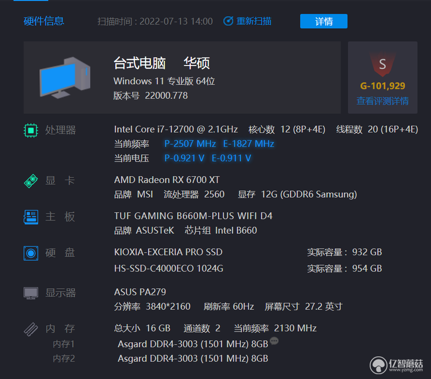The width and height of the screenshot is (431, 379).
Task: Select the 主板 label
Action: pos(60,217)
